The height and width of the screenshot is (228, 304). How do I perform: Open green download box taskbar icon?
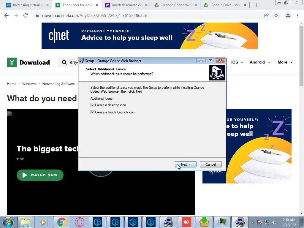204,222
